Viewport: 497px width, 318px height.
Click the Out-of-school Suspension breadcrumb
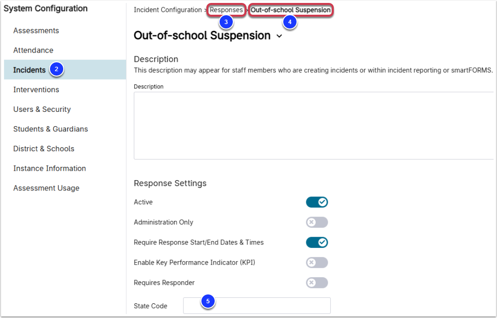[x=291, y=10]
